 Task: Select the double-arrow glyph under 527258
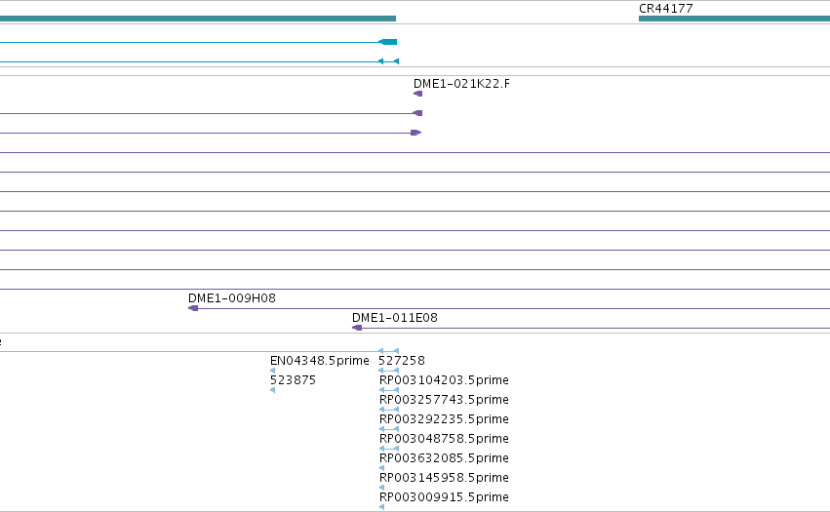tap(388, 371)
